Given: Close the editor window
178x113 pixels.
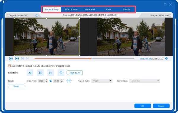Looking at the screenshot, I should 171,4.
